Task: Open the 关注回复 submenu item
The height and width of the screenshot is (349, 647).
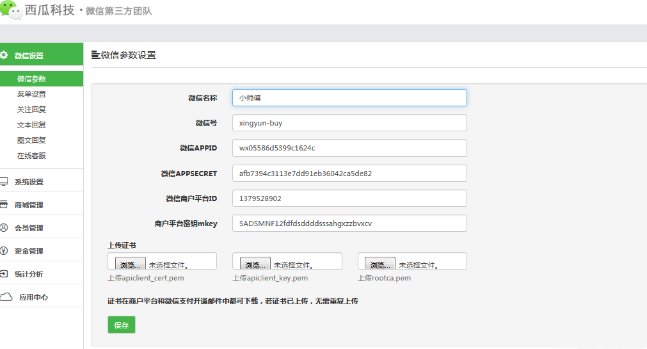Action: (x=31, y=110)
